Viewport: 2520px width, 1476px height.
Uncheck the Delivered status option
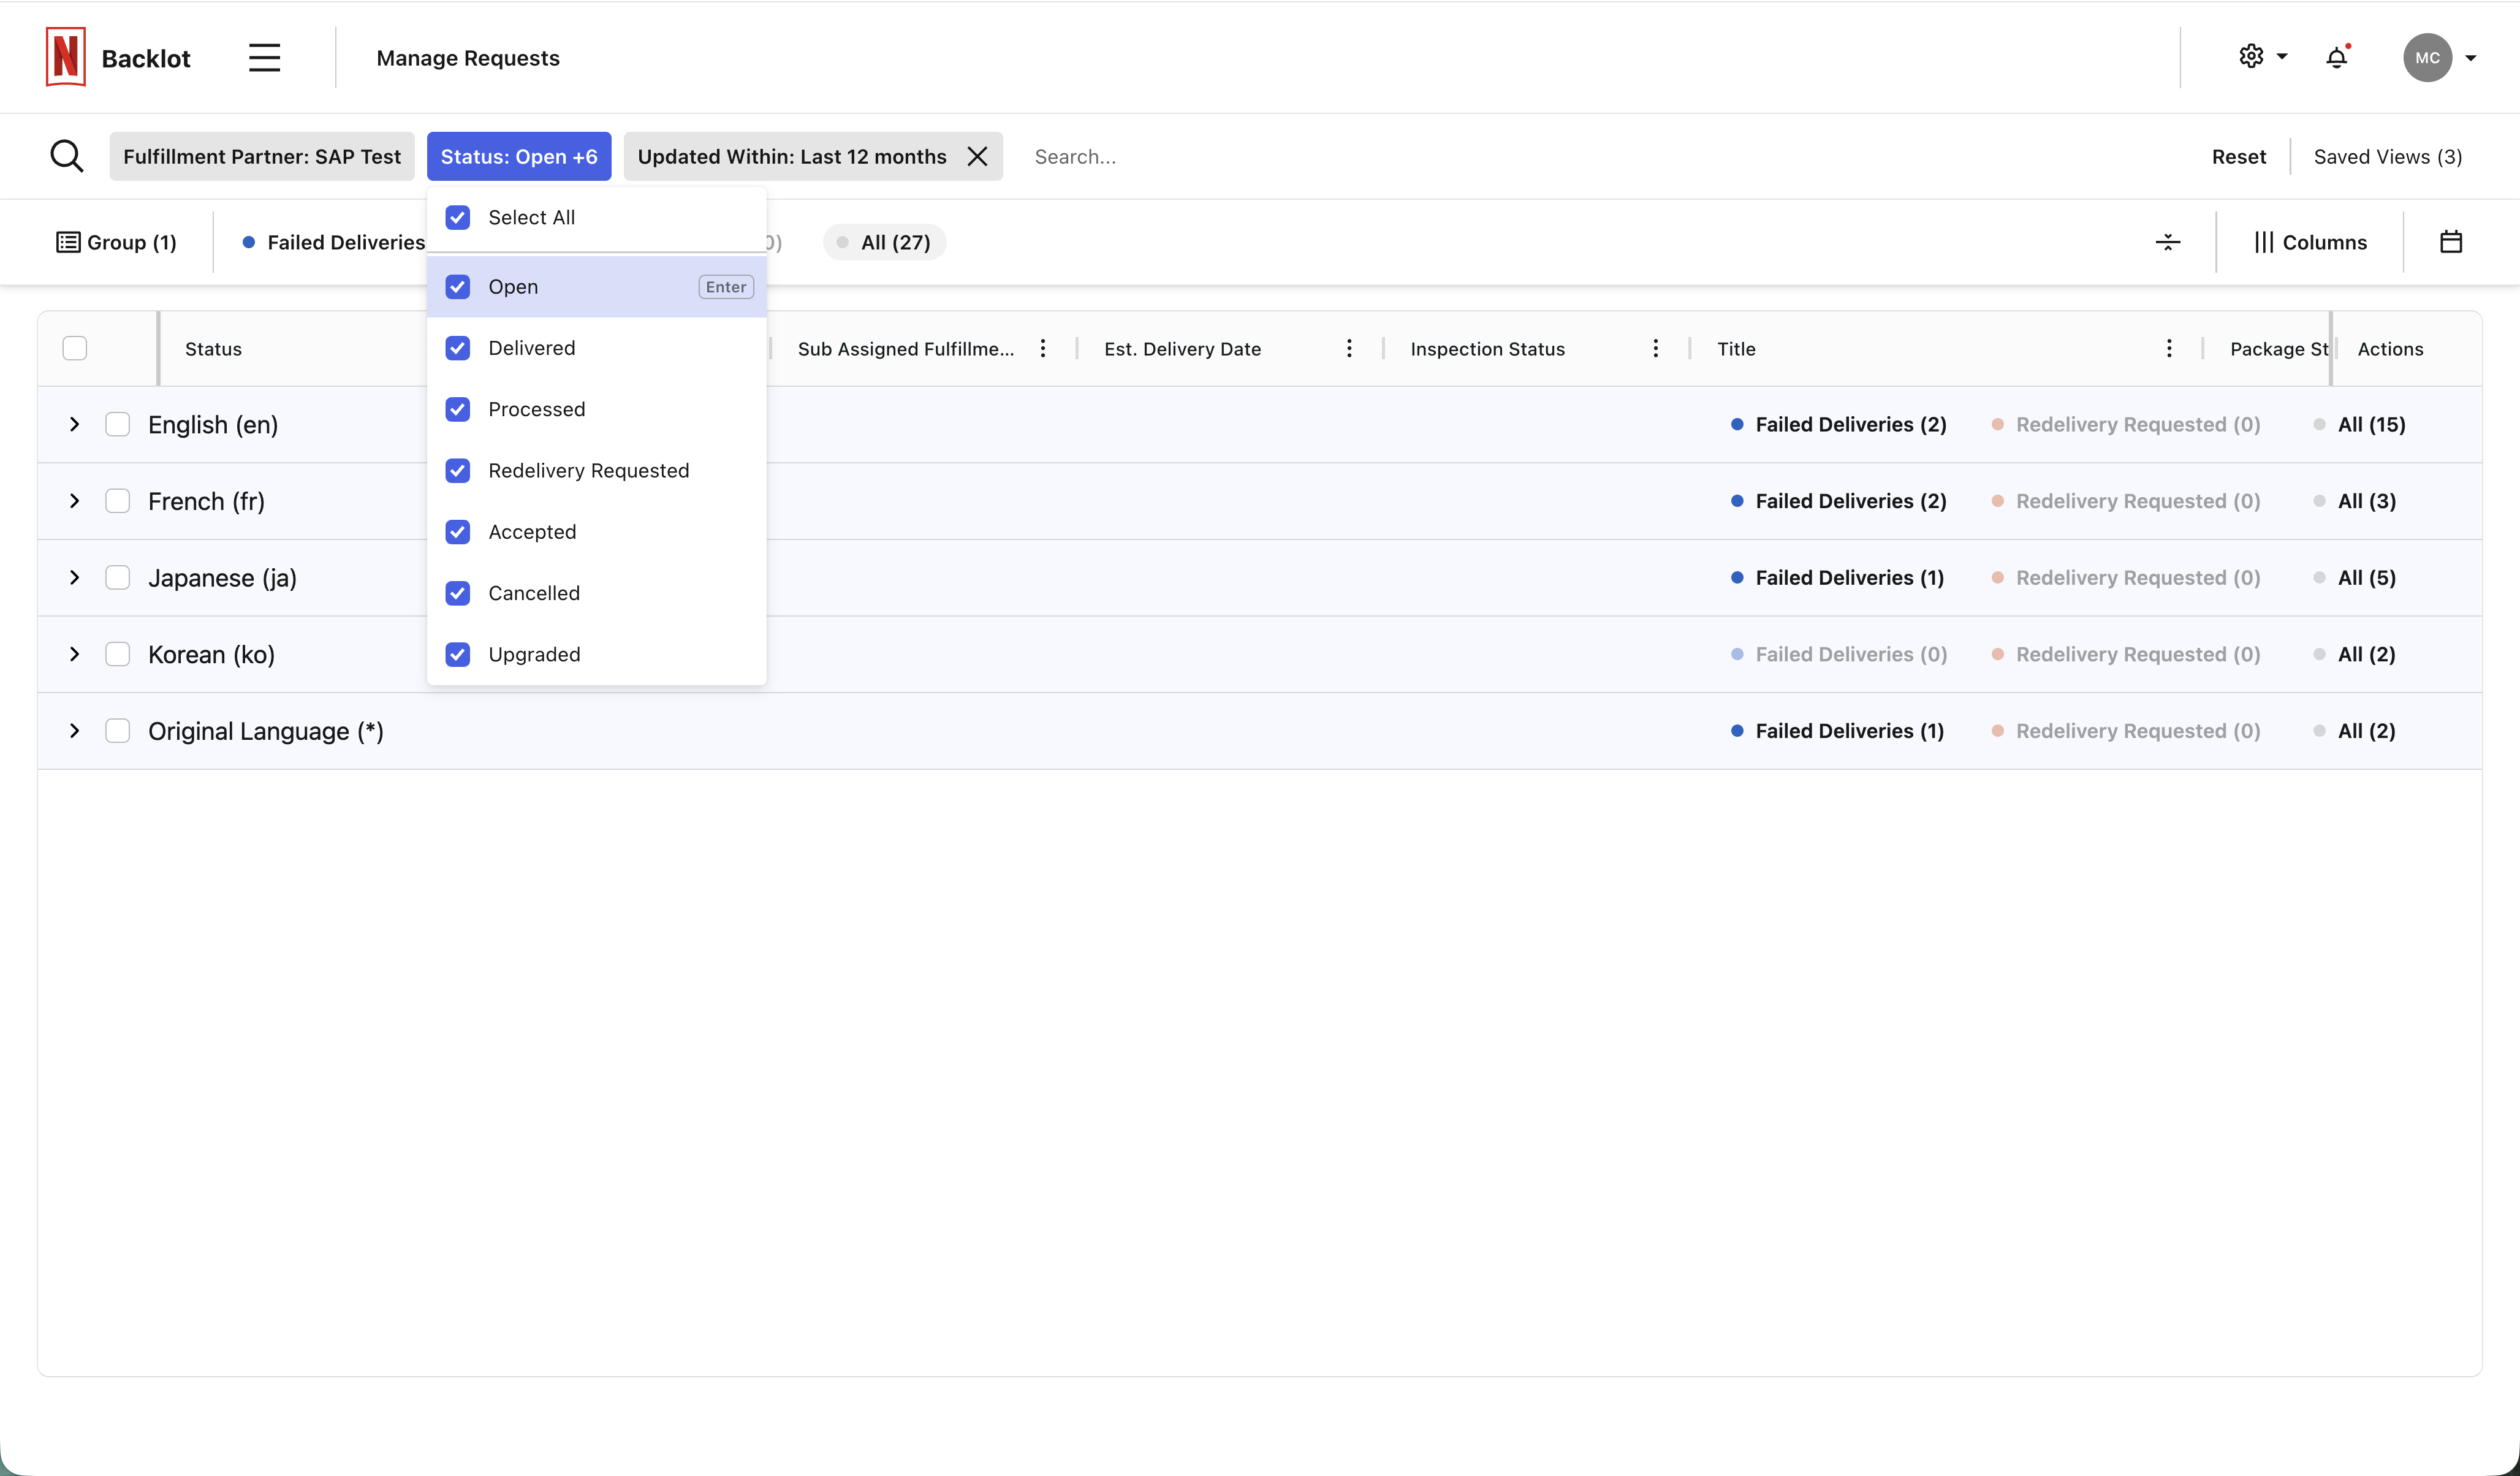(x=458, y=347)
